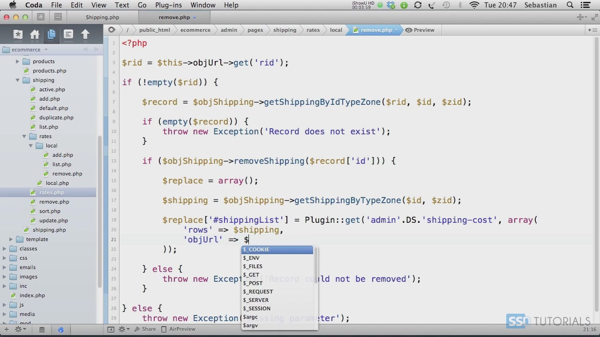Click the autocomplete popup scrollbar
This screenshot has width=600, height=337.
point(316,267)
